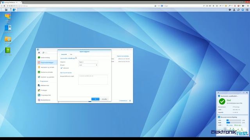Screen dimensions: 250x140
Task: Open a new browser tab
Action: click(23, 3)
